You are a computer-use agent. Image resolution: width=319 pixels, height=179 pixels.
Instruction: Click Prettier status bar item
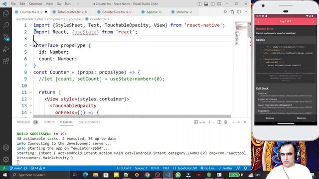(x=225, y=168)
